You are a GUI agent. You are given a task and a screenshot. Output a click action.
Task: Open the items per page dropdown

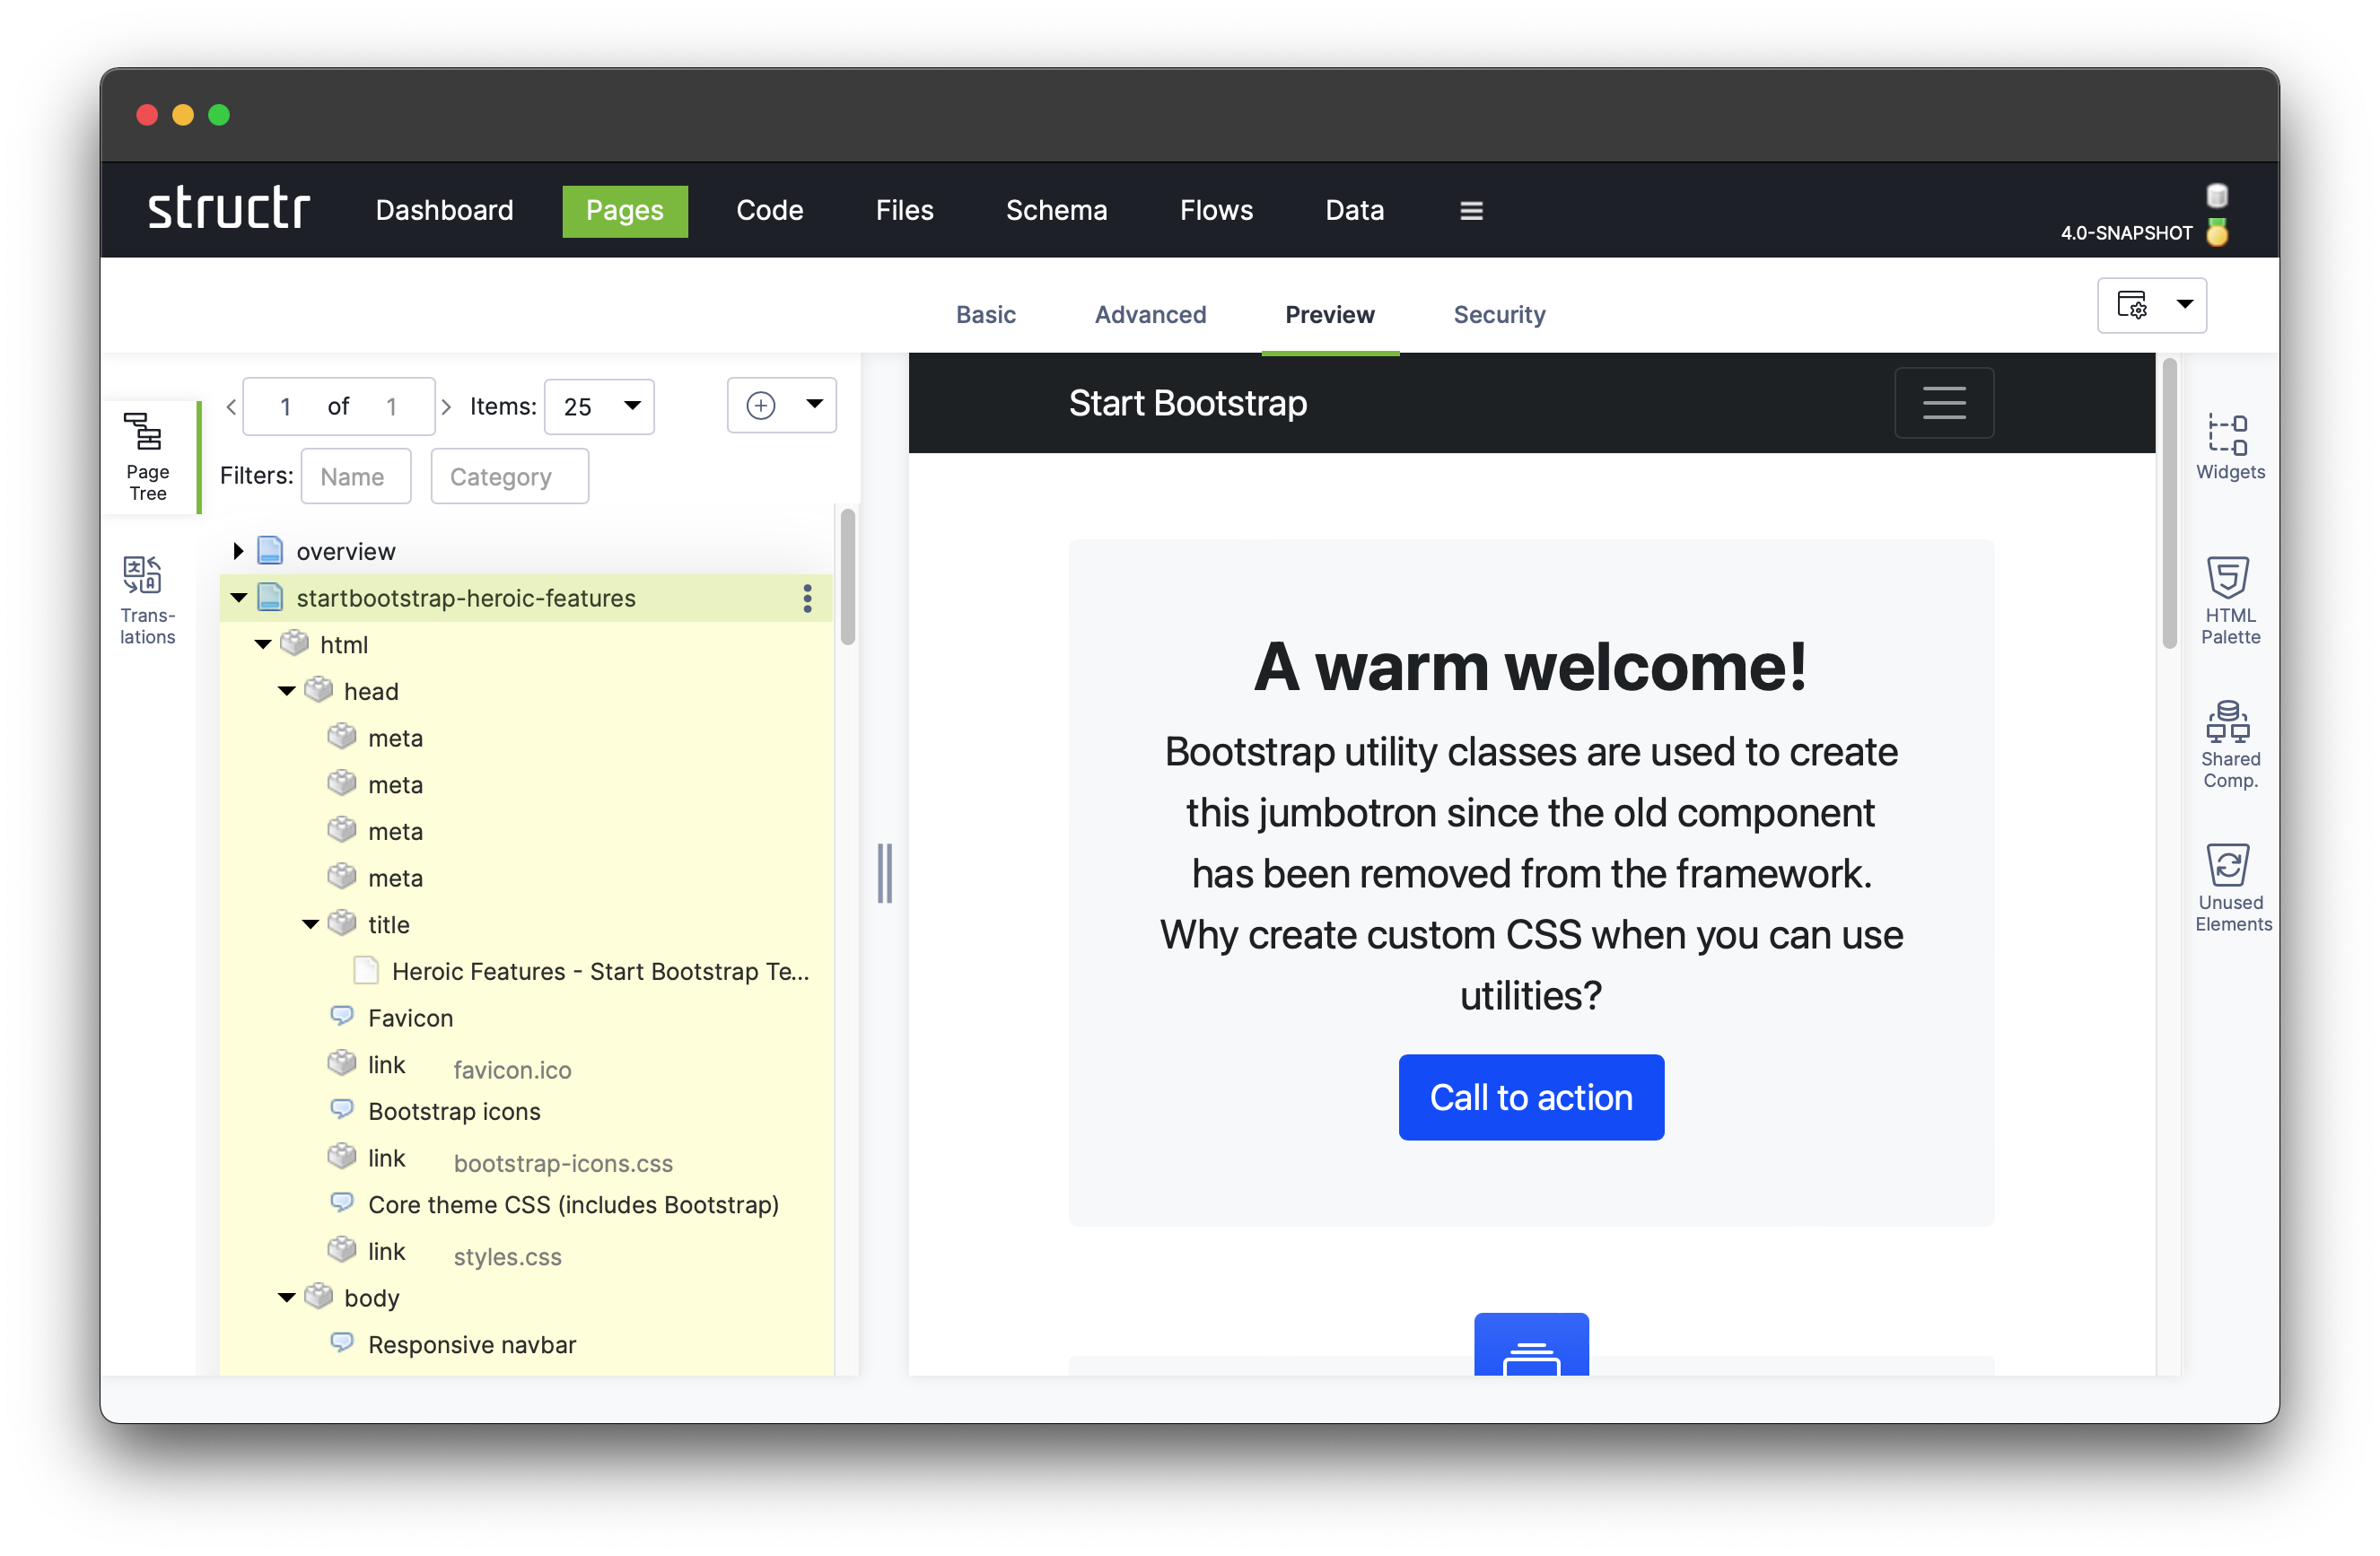[598, 406]
